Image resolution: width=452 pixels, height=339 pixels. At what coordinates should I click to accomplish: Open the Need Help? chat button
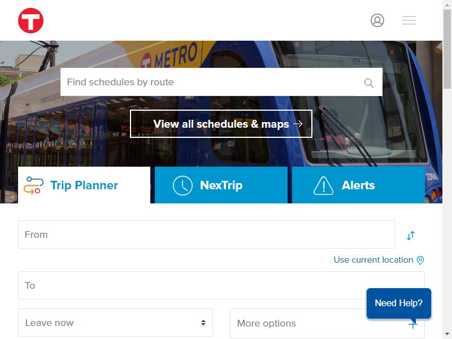399,303
